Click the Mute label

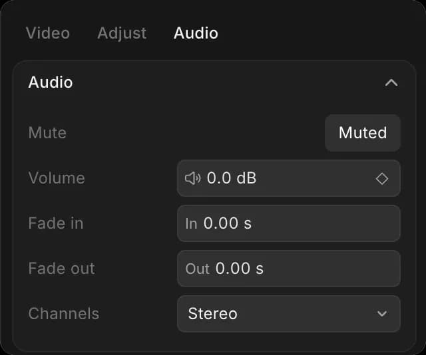point(47,133)
